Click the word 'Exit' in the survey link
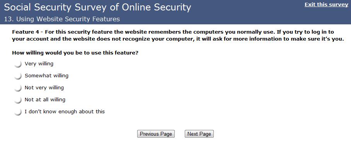 pos(310,5)
